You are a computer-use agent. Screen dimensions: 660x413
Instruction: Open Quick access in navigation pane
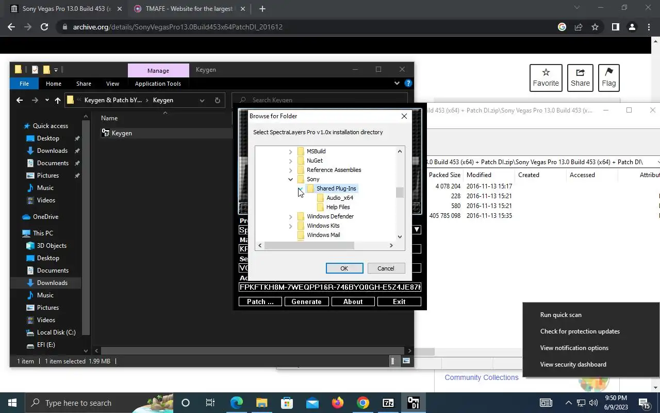(x=51, y=126)
